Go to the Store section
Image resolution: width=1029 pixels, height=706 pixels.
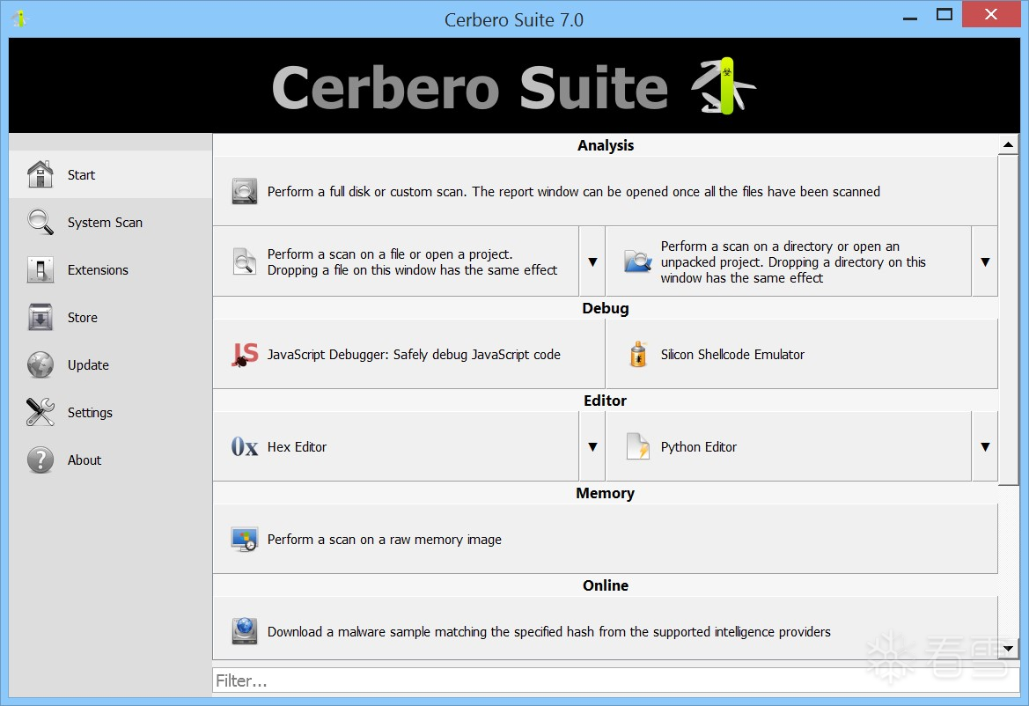point(110,317)
